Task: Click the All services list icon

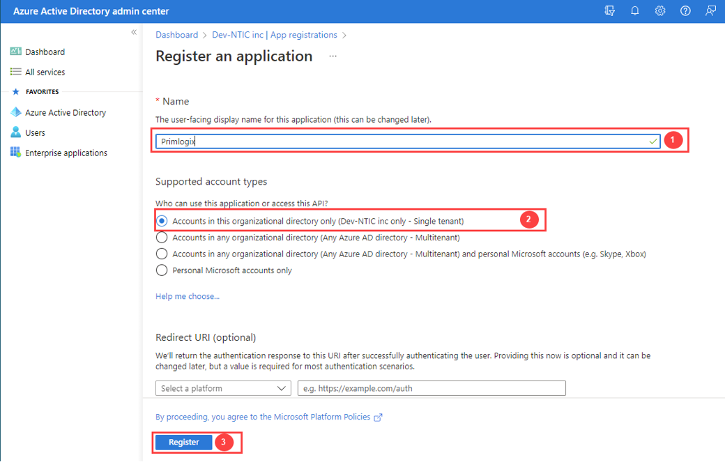Action: (x=16, y=72)
